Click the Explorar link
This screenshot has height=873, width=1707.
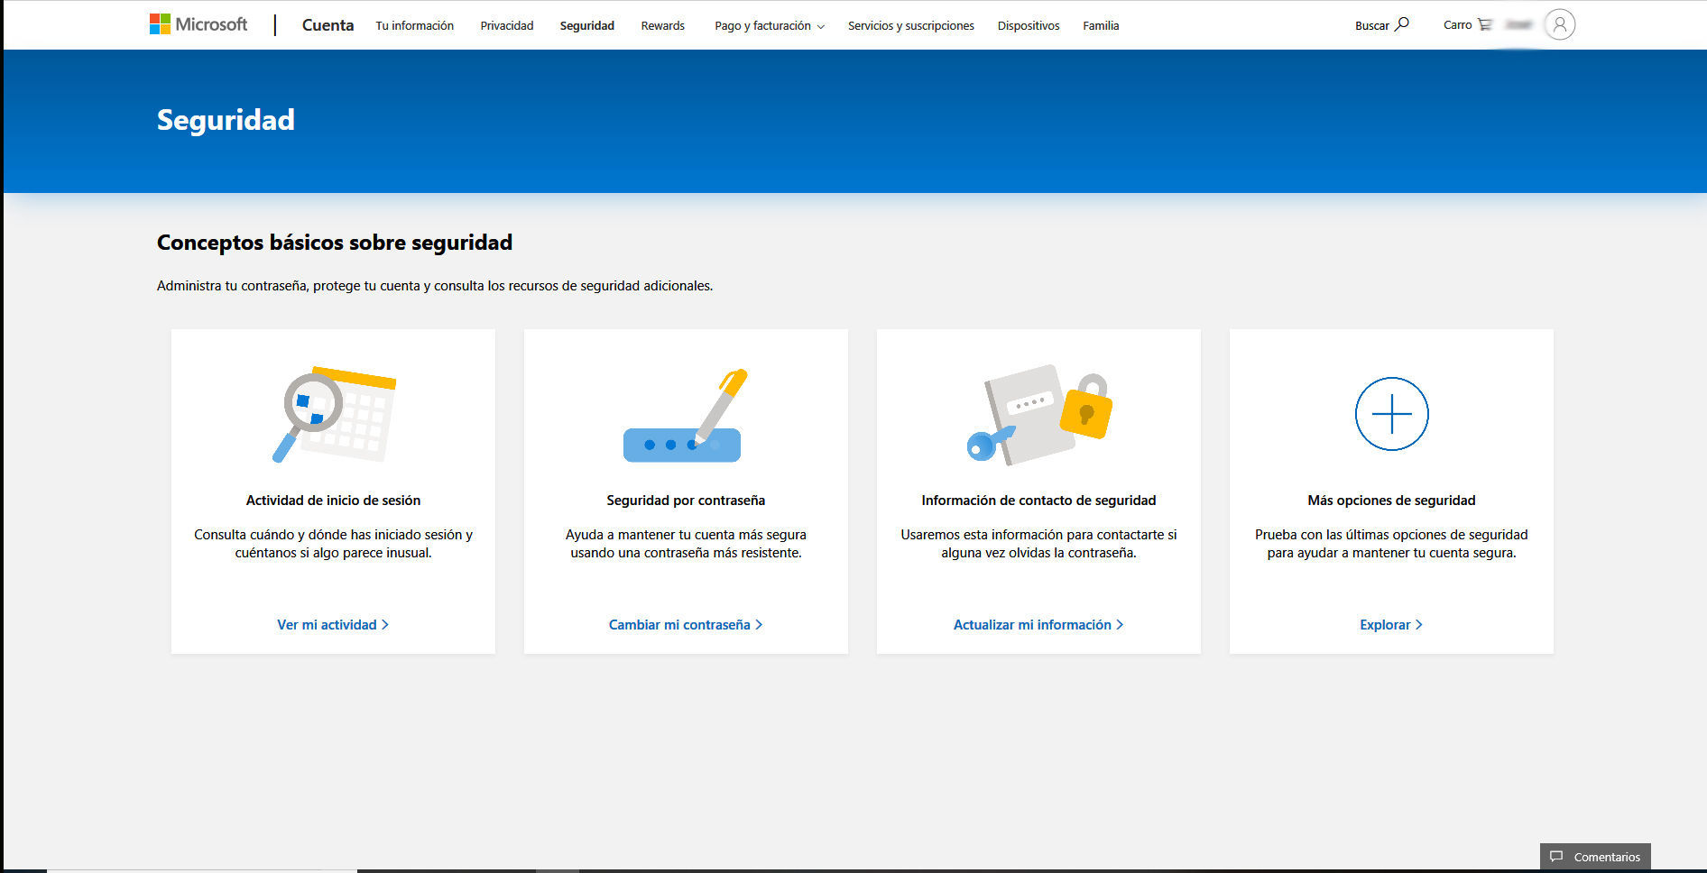pyautogui.click(x=1390, y=625)
